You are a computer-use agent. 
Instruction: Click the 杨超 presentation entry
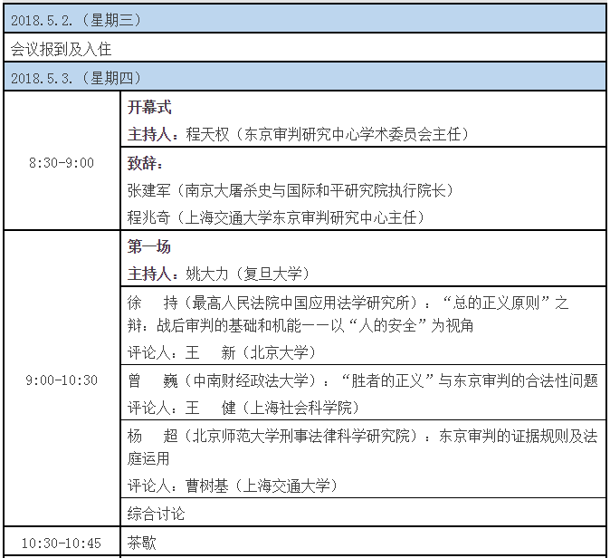point(362,447)
